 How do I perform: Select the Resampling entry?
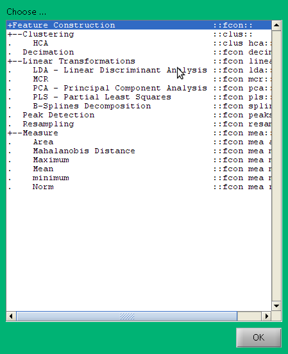(139, 124)
